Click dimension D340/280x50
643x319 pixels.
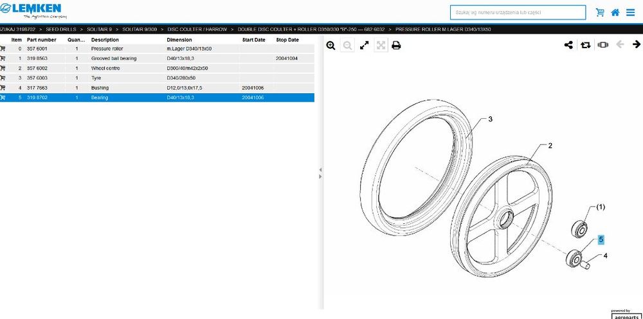[x=181, y=78]
